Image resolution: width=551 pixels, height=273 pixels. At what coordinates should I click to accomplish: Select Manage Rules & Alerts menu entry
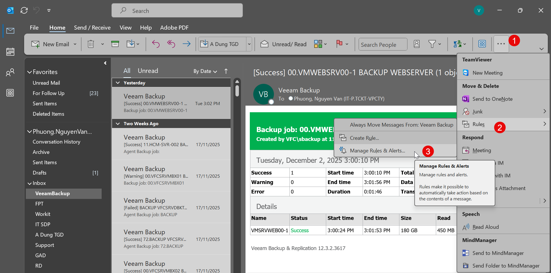pyautogui.click(x=377, y=151)
